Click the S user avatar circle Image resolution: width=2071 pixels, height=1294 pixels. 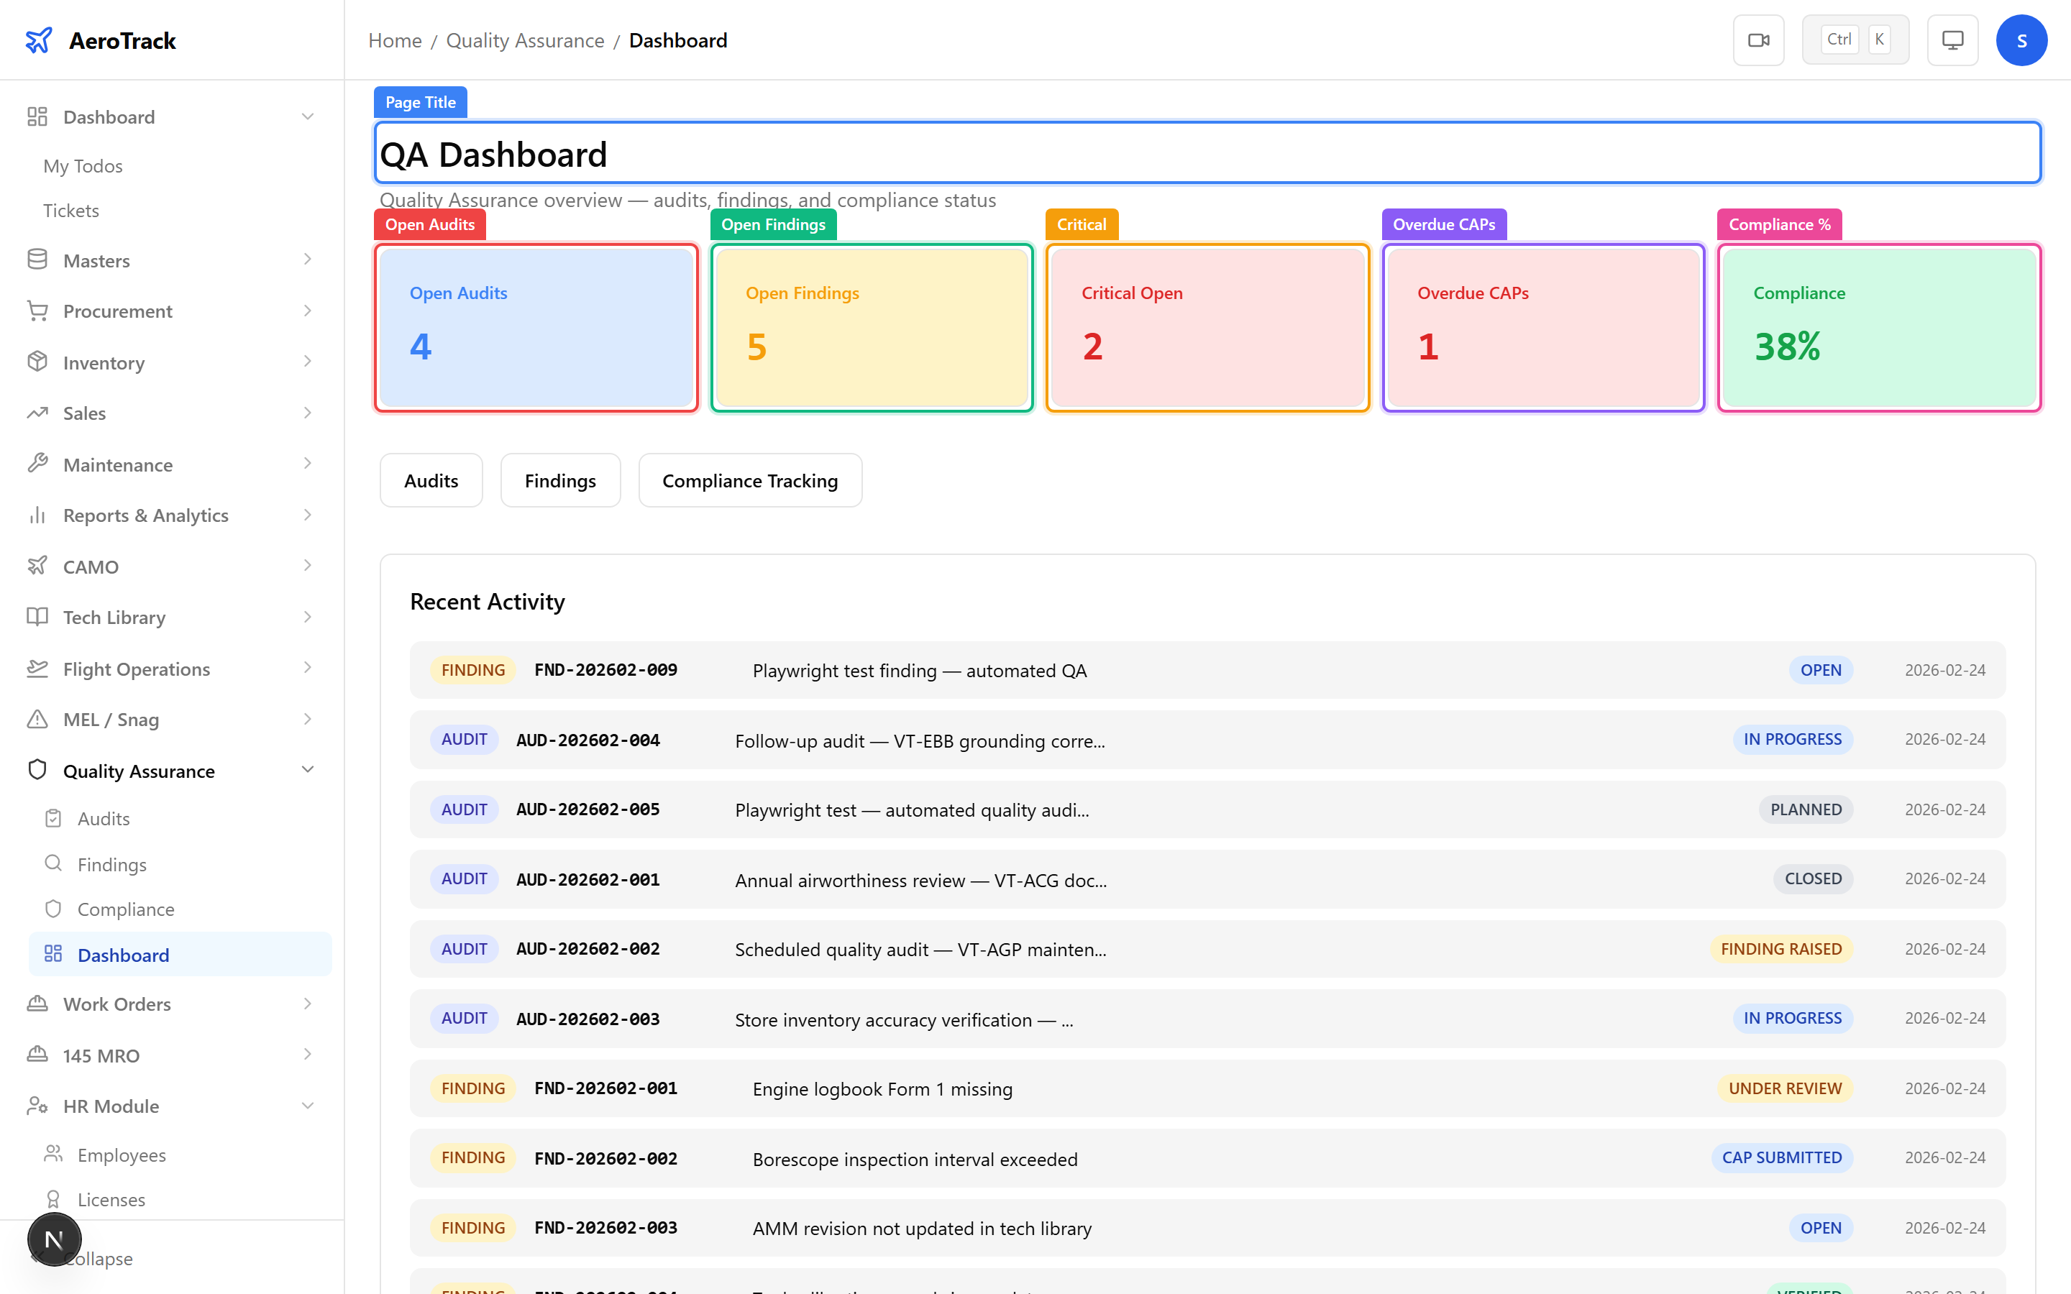[x=2021, y=40]
